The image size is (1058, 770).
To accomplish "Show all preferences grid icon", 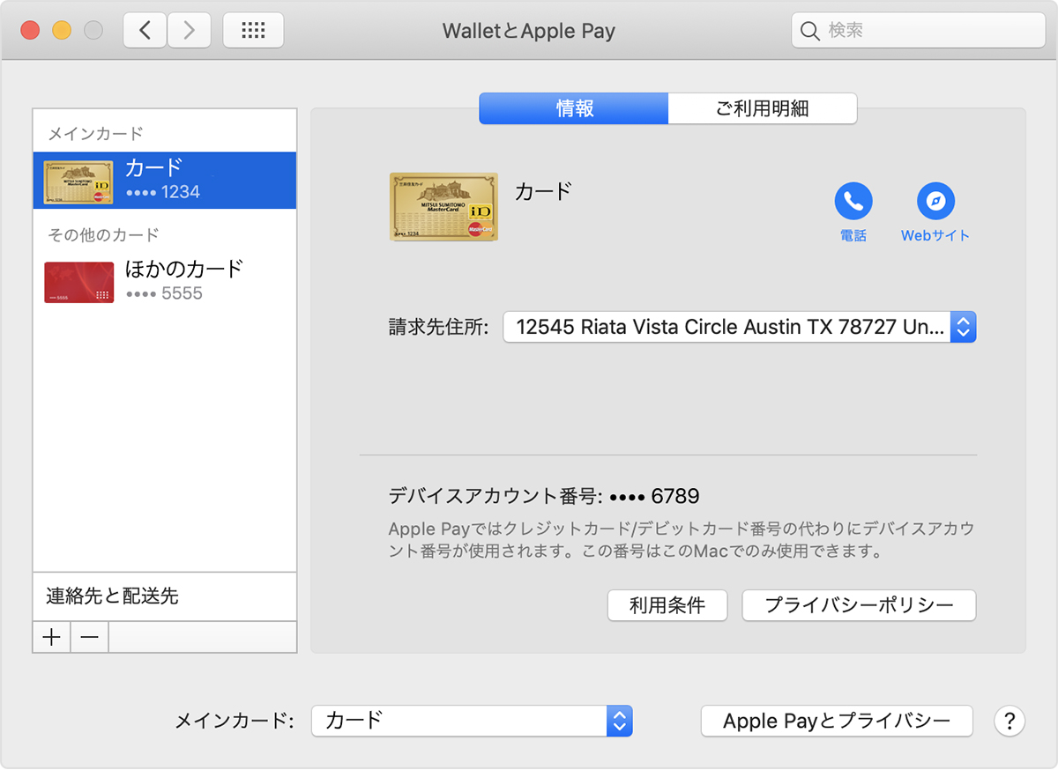I will point(253,31).
